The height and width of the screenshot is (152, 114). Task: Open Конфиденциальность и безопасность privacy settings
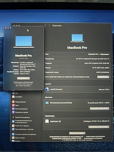pyautogui.click(x=22, y=121)
